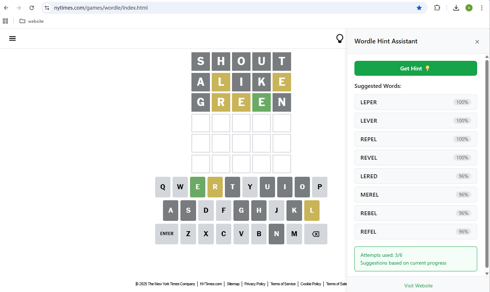Click the green Get Hint button
This screenshot has height=292, width=490.
416,68
